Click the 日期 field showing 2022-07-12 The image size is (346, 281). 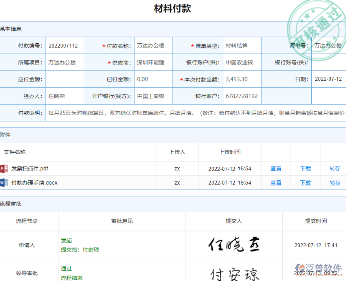click(x=329, y=79)
